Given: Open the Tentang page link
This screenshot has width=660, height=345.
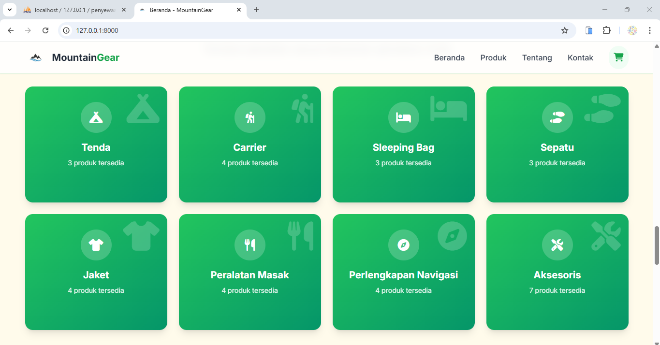Looking at the screenshot, I should (537, 58).
